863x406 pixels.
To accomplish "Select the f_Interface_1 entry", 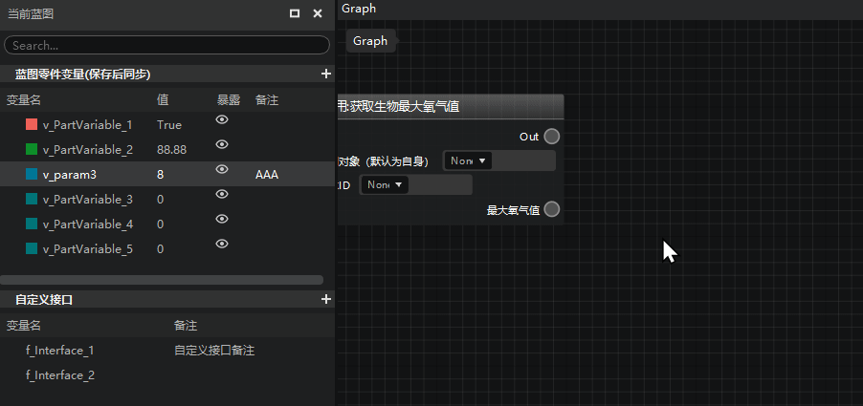I will (x=60, y=351).
